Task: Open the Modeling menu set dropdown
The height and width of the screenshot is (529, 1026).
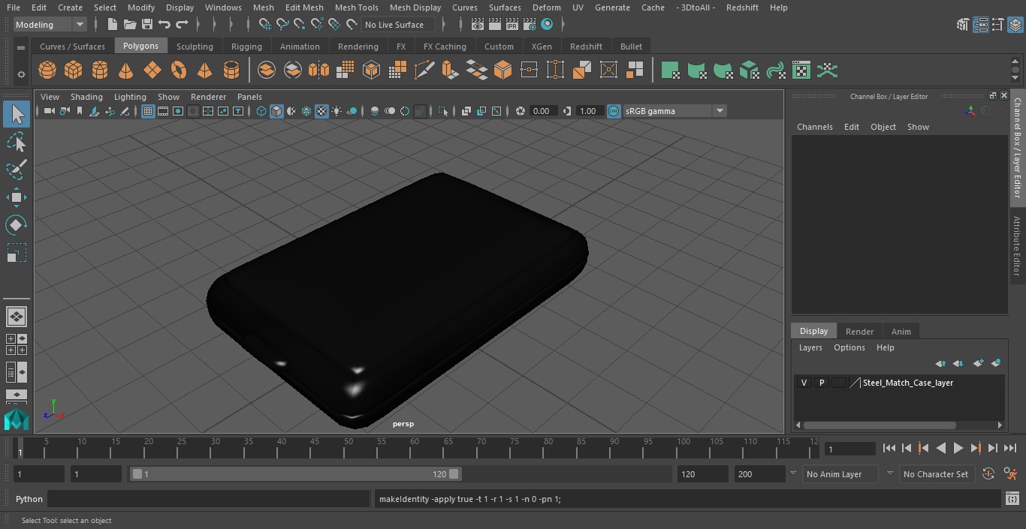Action: pos(50,25)
